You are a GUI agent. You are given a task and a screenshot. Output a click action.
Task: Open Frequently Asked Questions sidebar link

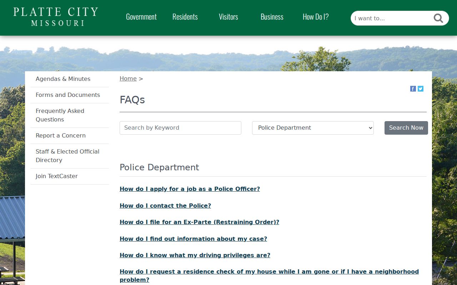pyautogui.click(x=70, y=115)
